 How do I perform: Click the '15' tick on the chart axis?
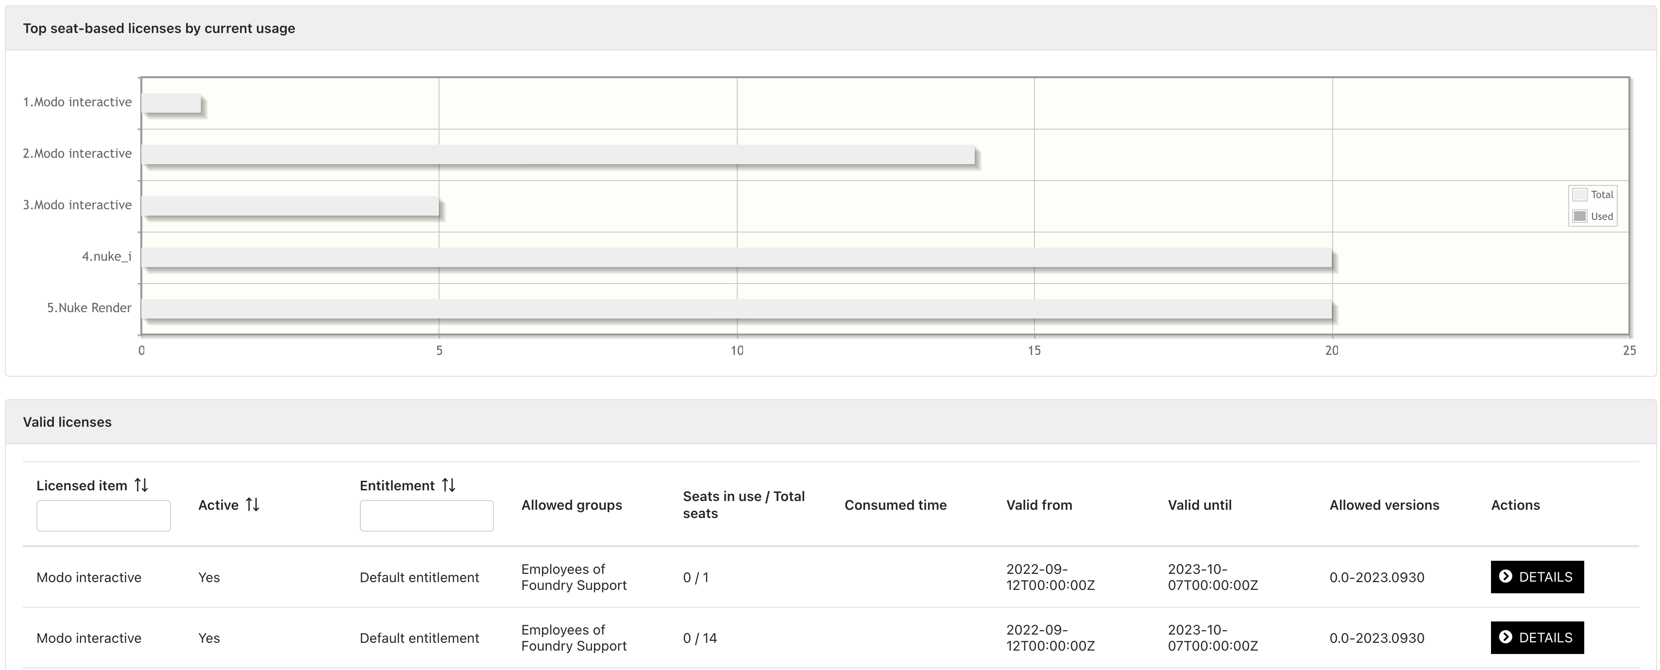click(1034, 351)
